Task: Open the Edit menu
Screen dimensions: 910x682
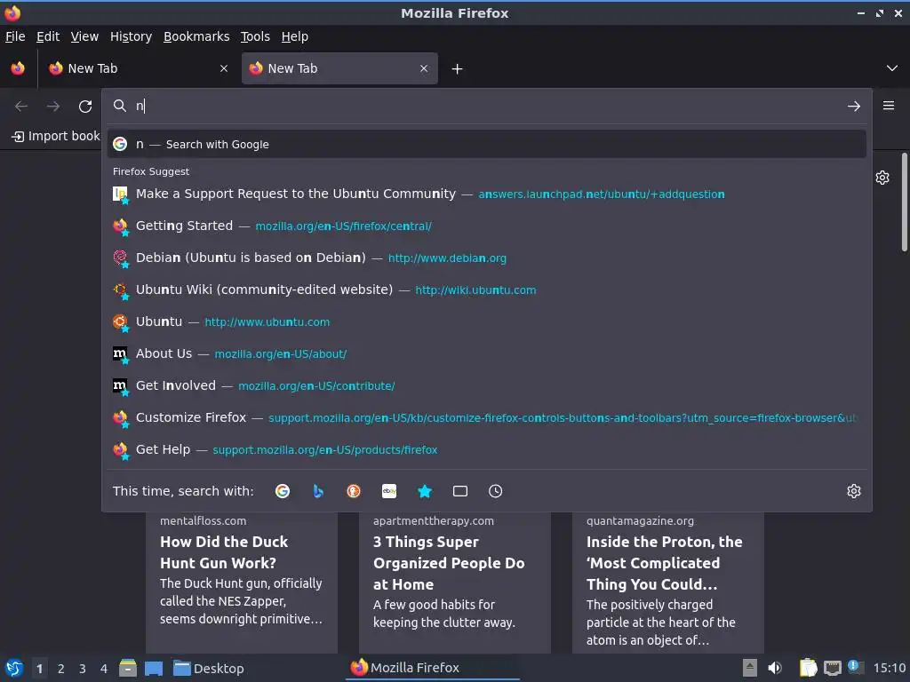Action: click(48, 36)
